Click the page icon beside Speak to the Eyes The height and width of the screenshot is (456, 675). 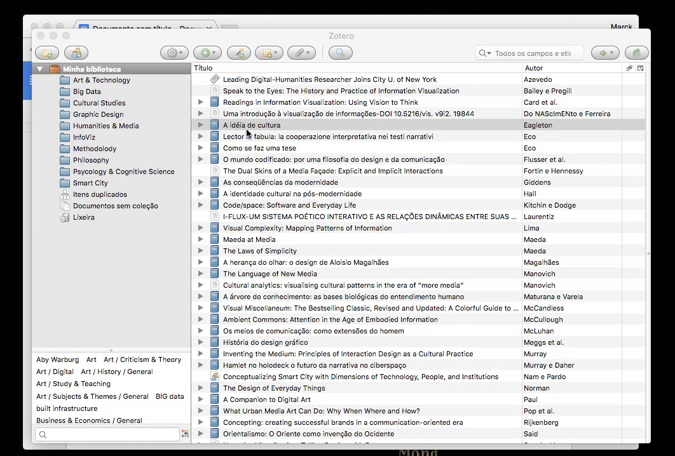click(x=214, y=91)
